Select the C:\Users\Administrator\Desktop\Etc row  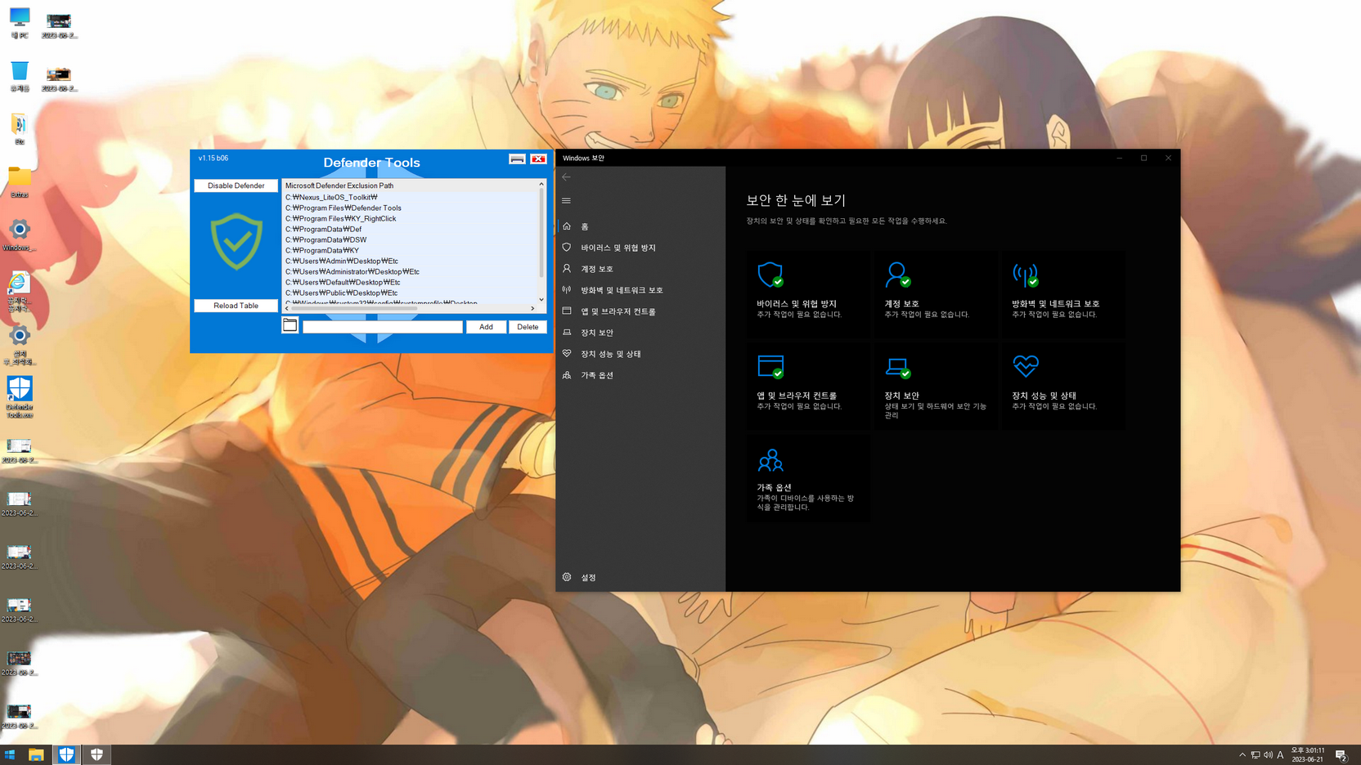(x=410, y=271)
